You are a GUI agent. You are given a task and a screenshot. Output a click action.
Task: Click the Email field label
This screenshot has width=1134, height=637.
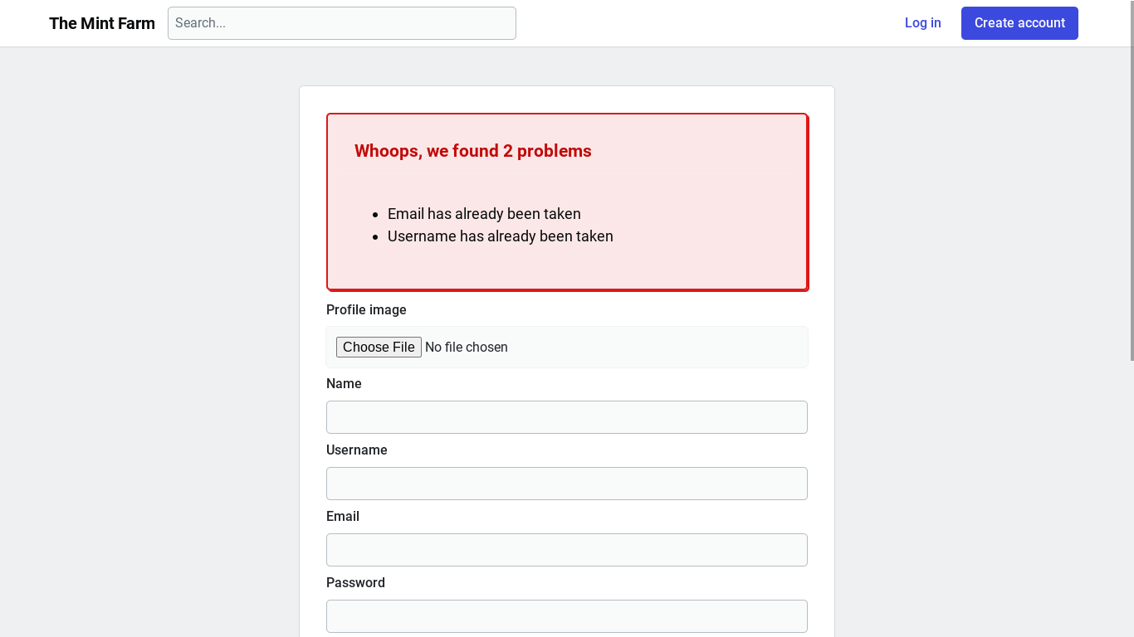pyautogui.click(x=342, y=516)
